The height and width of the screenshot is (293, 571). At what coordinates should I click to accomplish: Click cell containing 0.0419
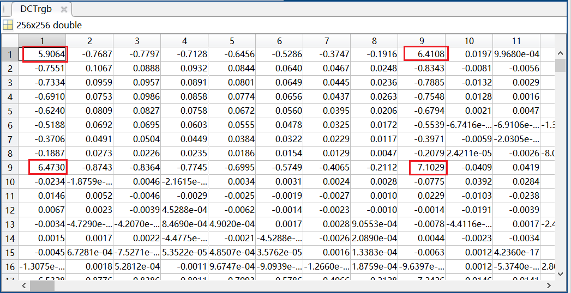click(x=516, y=168)
